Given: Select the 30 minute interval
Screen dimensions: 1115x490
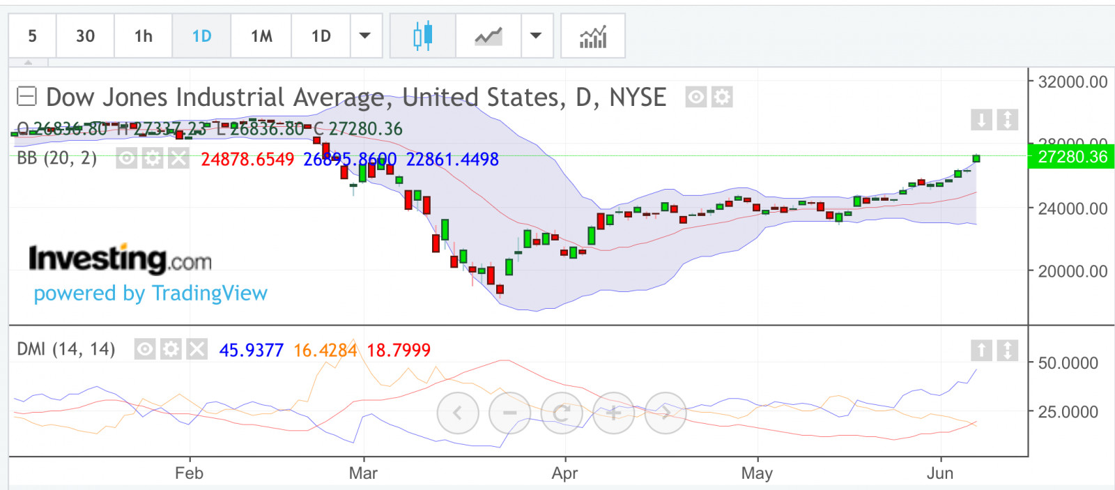Looking at the screenshot, I should pyautogui.click(x=85, y=36).
